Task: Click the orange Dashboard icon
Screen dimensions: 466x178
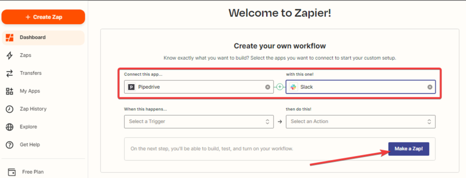Action: click(x=10, y=38)
